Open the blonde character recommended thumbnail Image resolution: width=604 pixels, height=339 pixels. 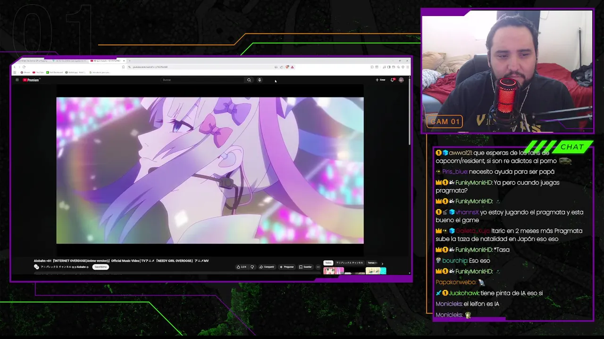376,271
